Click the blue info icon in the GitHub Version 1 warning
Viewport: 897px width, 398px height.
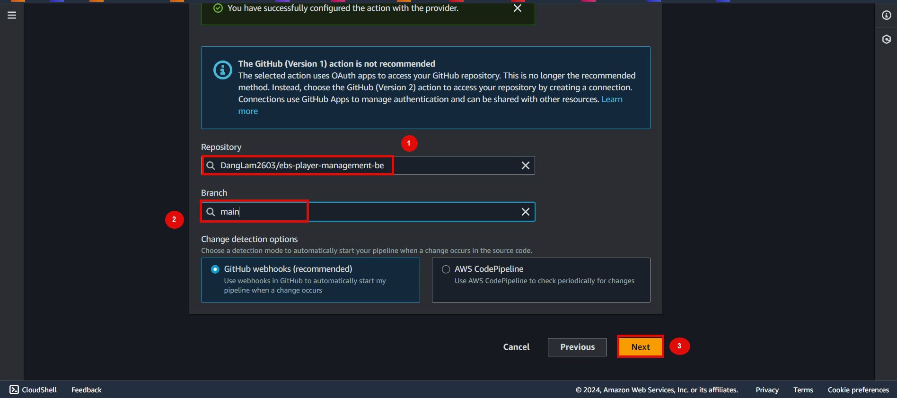pos(223,70)
